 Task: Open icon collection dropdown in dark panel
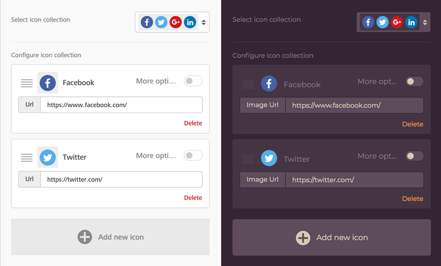393,22
